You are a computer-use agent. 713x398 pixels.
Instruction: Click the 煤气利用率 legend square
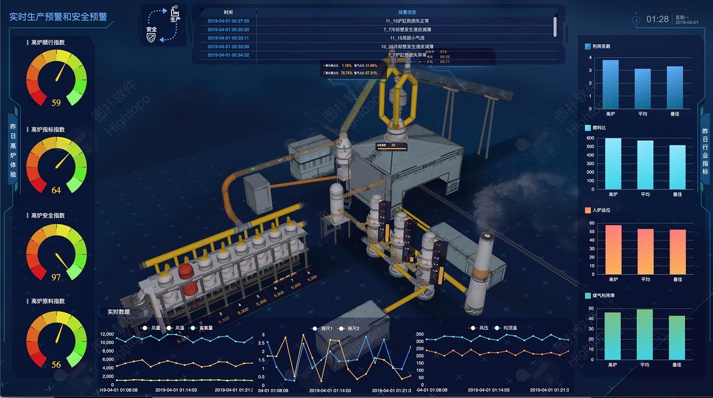pyautogui.click(x=588, y=295)
